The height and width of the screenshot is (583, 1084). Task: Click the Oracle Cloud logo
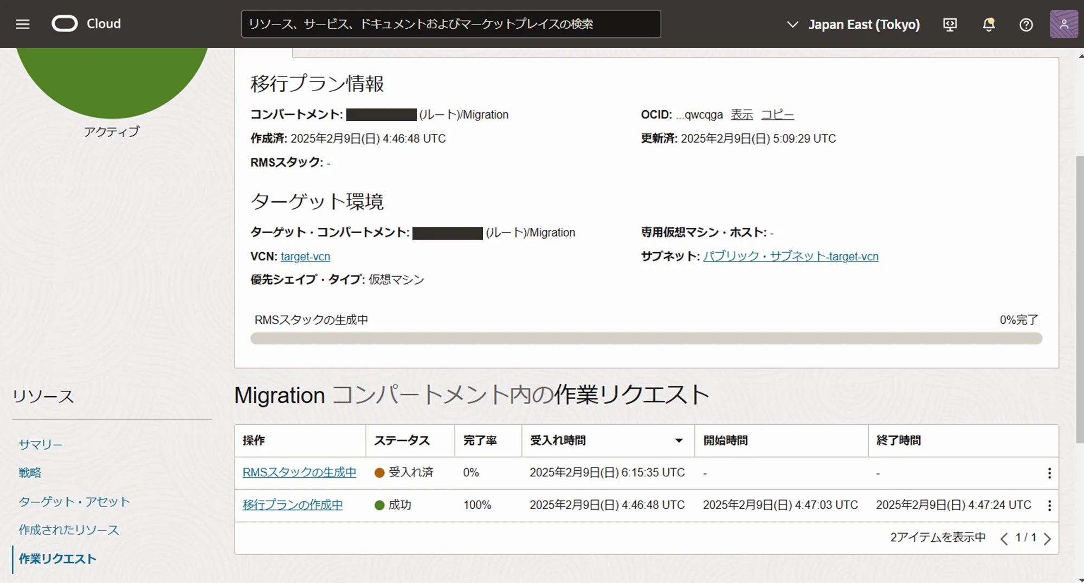[x=87, y=24]
